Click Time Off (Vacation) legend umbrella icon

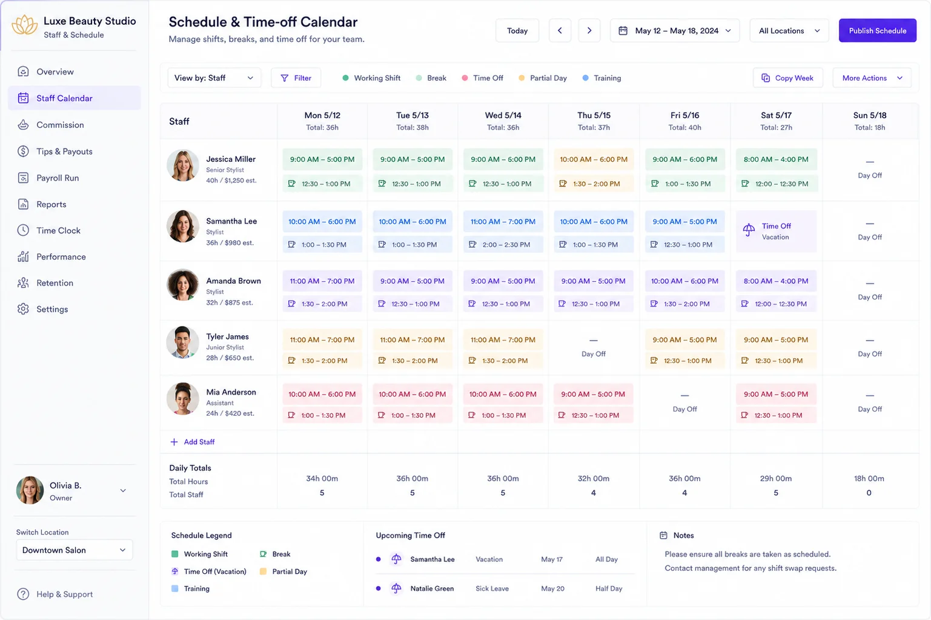[175, 572]
